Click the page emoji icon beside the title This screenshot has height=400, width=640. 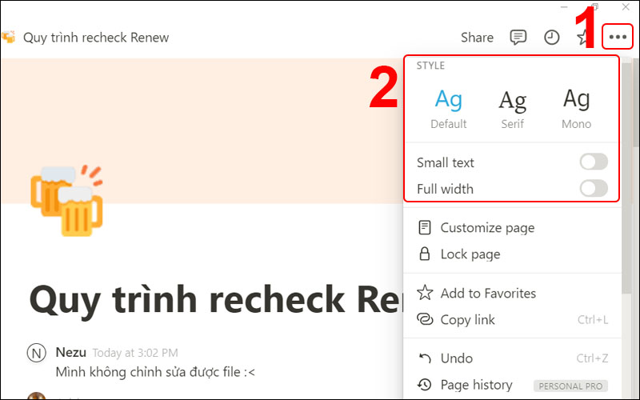pyautogui.click(x=8, y=37)
